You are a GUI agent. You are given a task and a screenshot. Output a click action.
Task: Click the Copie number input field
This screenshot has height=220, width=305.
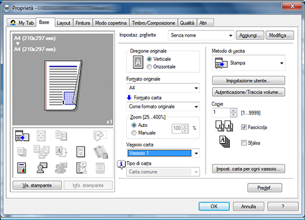click(221, 112)
